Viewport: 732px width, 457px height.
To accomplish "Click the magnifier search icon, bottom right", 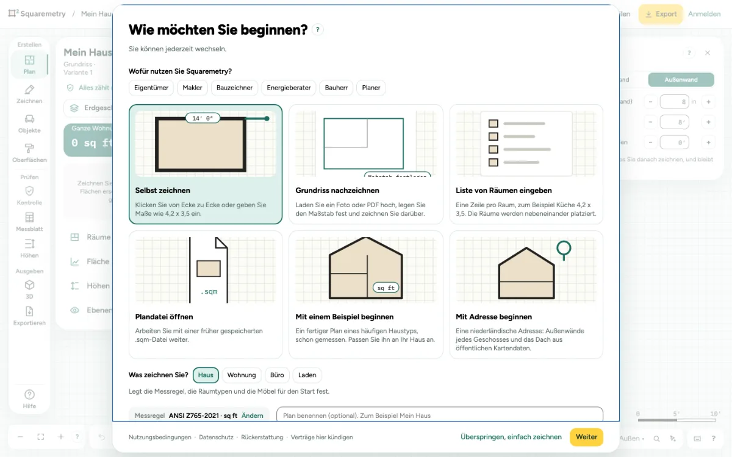I will pyautogui.click(x=657, y=438).
